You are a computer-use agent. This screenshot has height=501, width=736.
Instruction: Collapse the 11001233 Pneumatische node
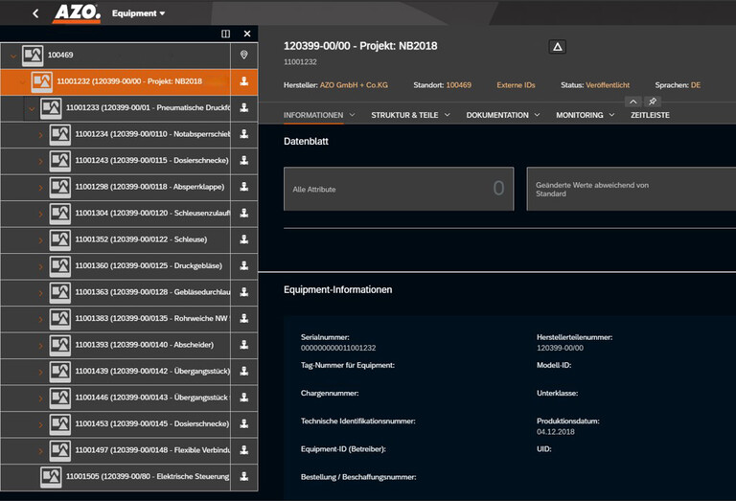pyautogui.click(x=32, y=109)
